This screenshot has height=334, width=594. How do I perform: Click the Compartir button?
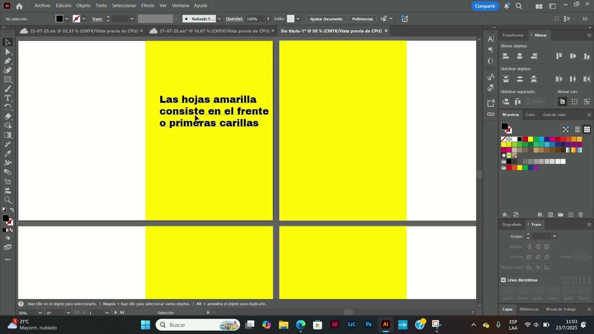click(485, 6)
